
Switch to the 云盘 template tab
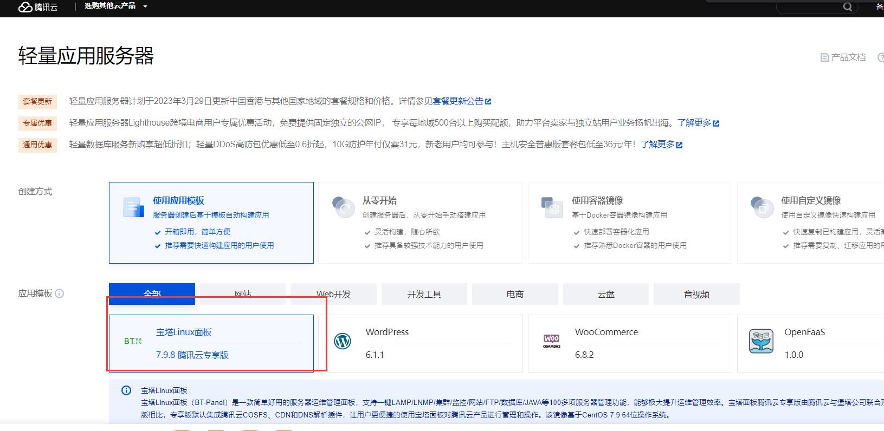606,294
